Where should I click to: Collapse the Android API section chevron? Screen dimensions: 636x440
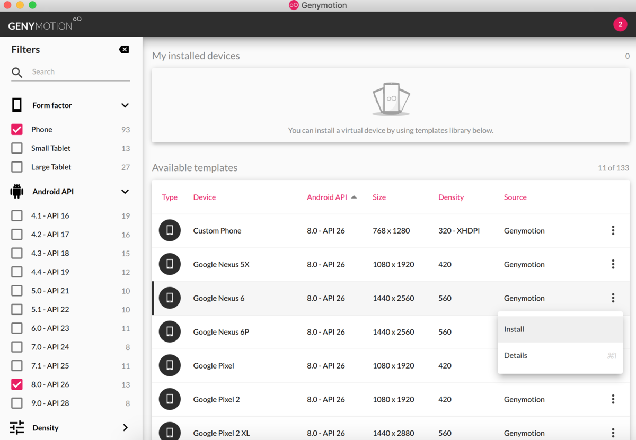(125, 192)
